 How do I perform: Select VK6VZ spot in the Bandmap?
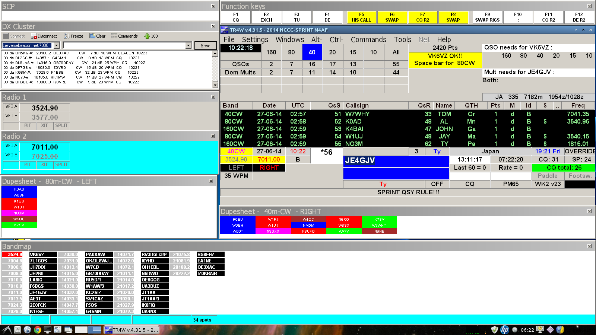pos(43,255)
